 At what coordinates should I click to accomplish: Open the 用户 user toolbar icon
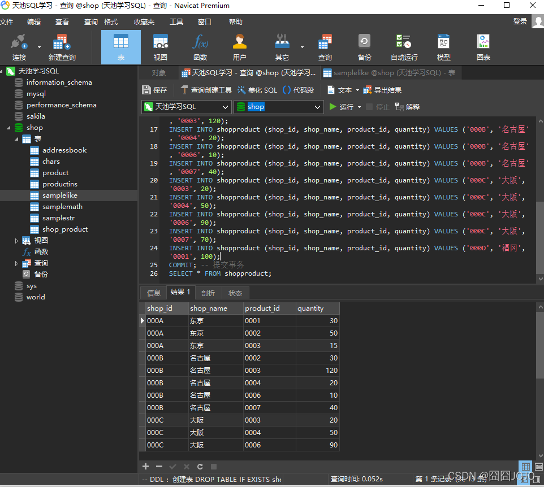(x=239, y=47)
